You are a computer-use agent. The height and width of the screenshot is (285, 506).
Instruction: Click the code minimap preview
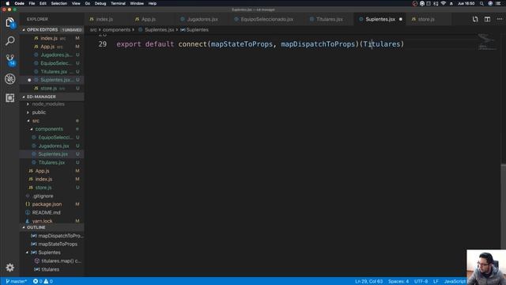(x=487, y=42)
